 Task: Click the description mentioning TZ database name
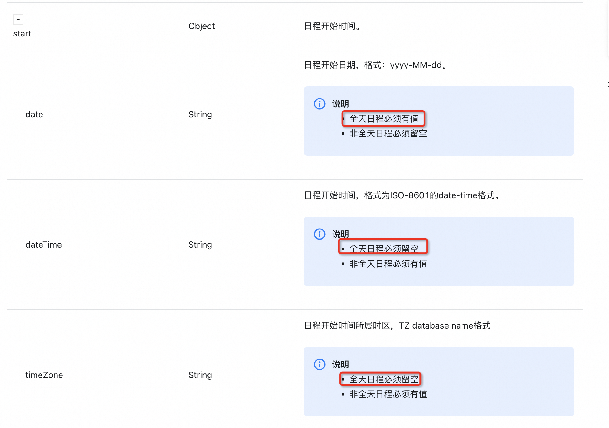(x=397, y=326)
